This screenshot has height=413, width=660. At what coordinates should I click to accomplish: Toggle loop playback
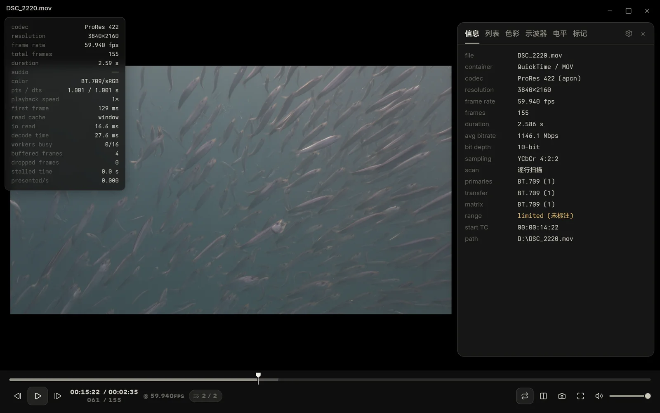click(525, 396)
